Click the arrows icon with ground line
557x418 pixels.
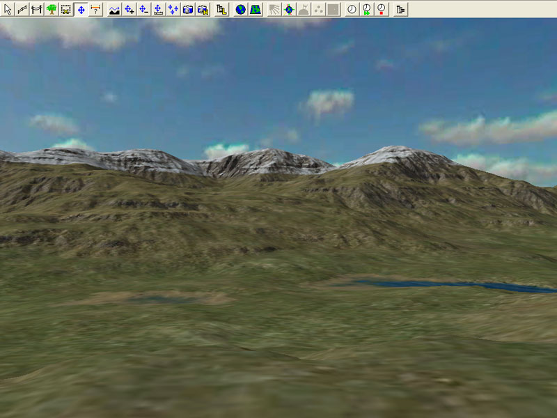coord(158,10)
